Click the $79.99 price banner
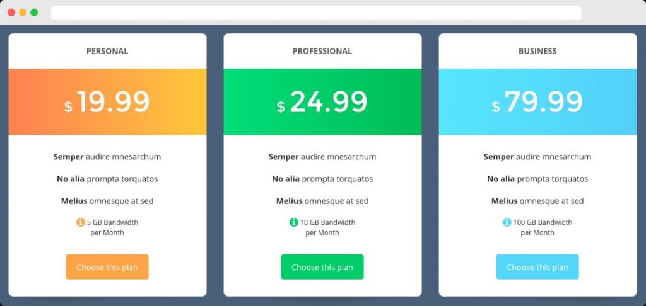This screenshot has height=306, width=646. point(537,101)
